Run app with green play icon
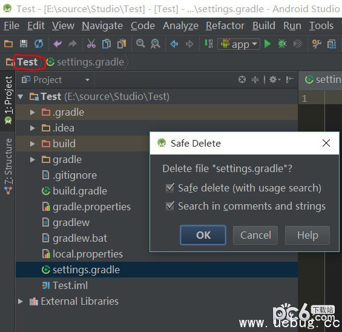 pos(268,44)
